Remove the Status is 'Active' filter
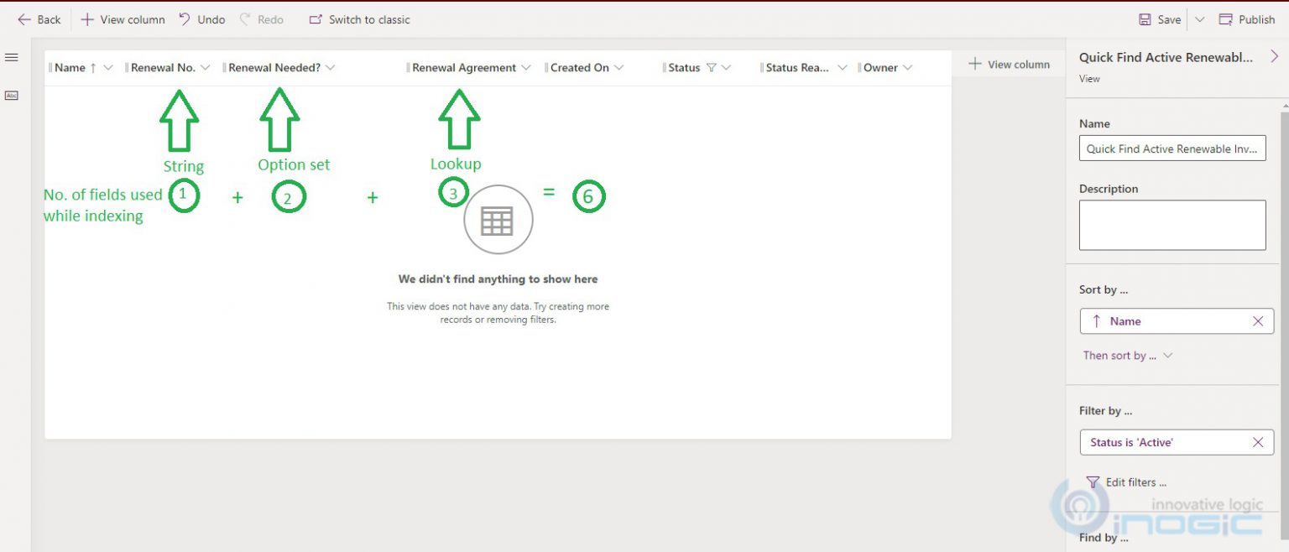 click(x=1258, y=442)
